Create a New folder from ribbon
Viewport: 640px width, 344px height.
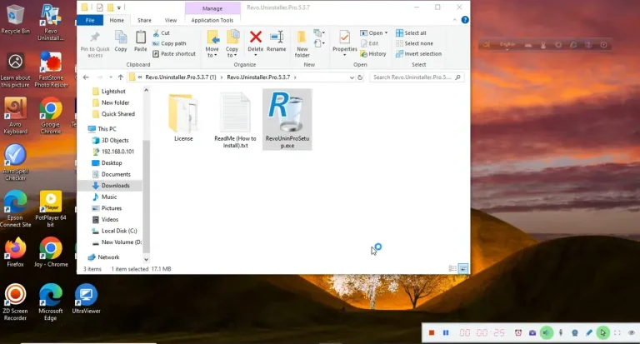tap(302, 44)
